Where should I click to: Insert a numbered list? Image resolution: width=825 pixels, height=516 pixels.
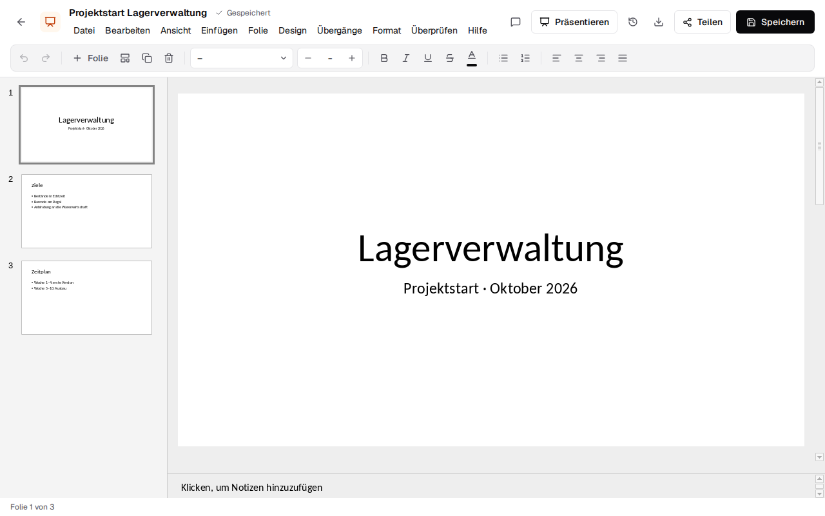(x=526, y=58)
